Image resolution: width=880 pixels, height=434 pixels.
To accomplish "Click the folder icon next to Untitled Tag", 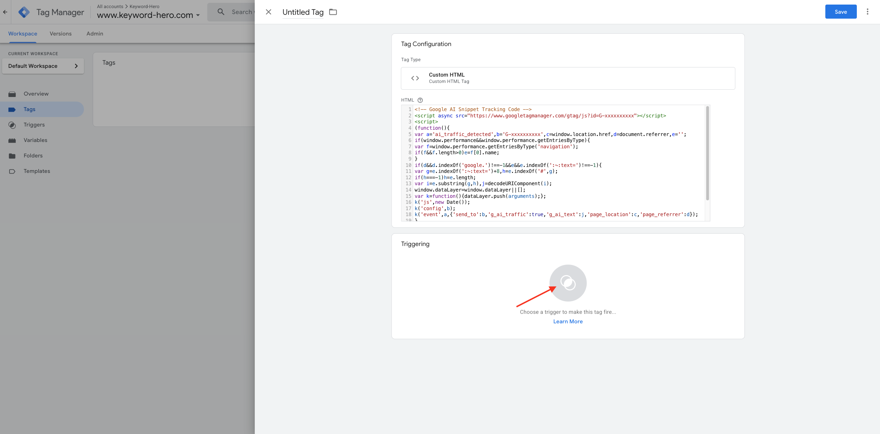I will coord(333,12).
